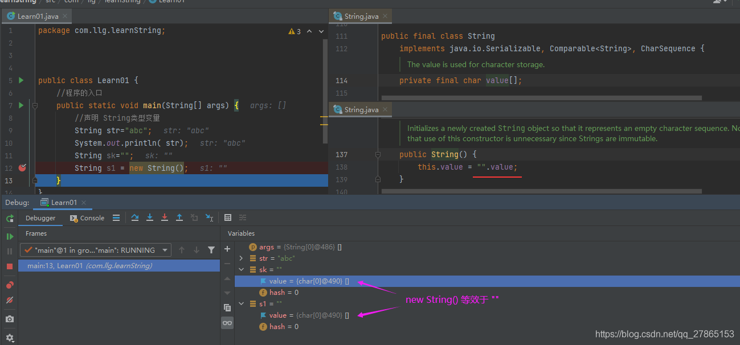Toggle the breakpoint on line 12
This screenshot has height=345, width=740.
click(22, 168)
